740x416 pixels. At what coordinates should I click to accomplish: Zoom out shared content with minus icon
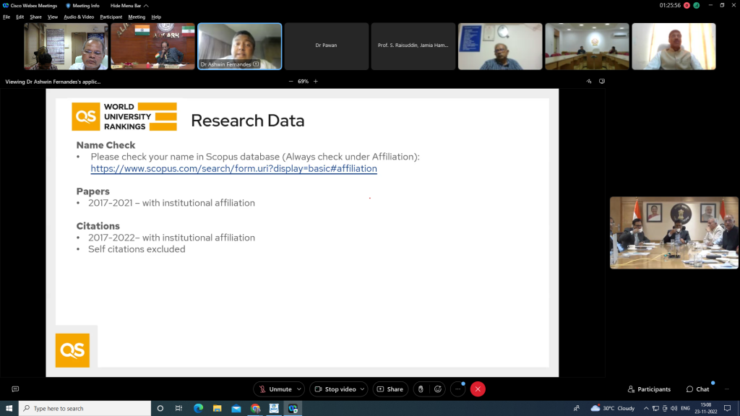pyautogui.click(x=291, y=81)
